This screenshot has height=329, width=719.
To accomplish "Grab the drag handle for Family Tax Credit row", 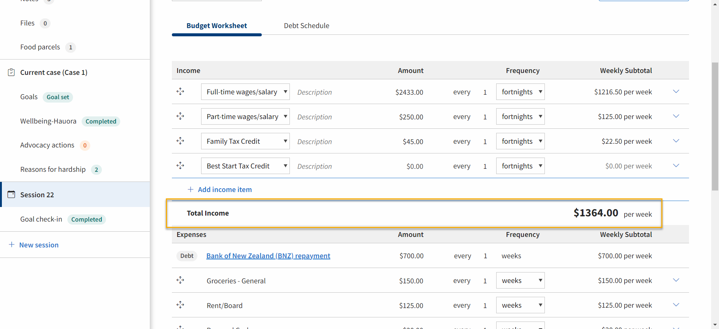I will 180,141.
